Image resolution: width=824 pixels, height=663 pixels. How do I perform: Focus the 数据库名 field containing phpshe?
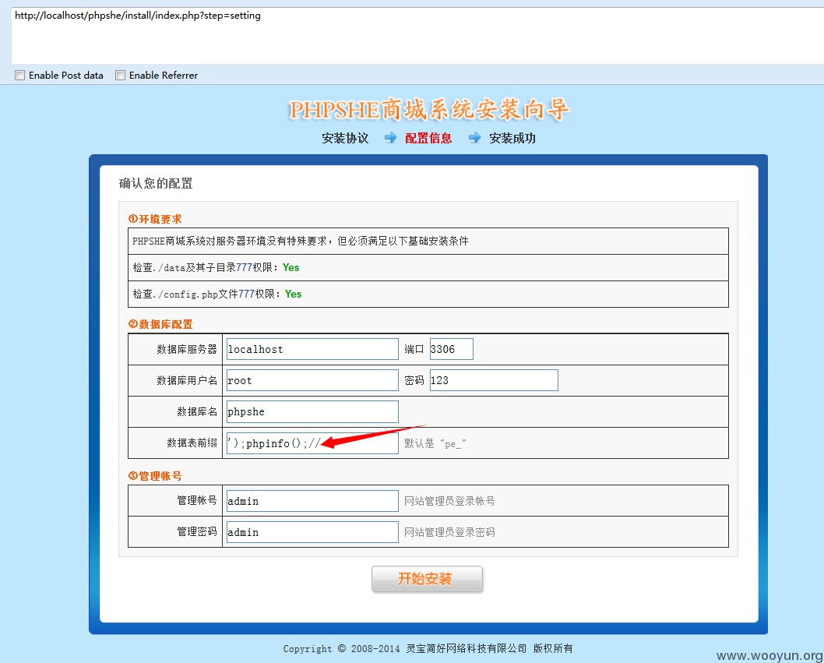(x=312, y=411)
